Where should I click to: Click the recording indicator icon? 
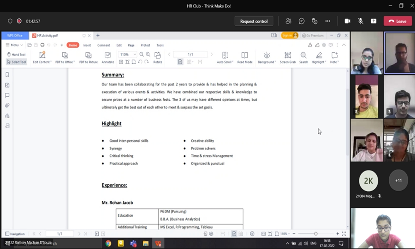(x=19, y=21)
